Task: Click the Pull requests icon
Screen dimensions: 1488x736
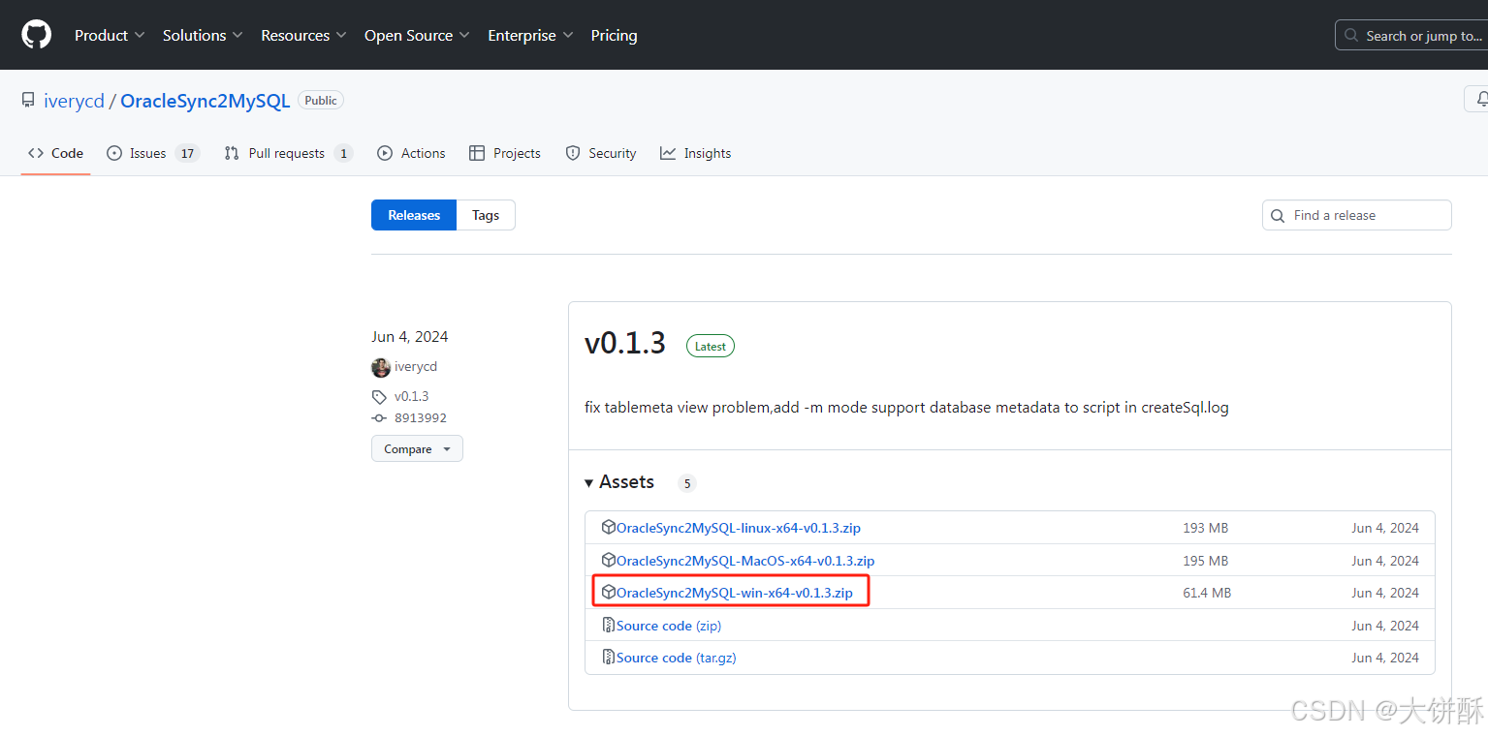Action: [x=232, y=153]
